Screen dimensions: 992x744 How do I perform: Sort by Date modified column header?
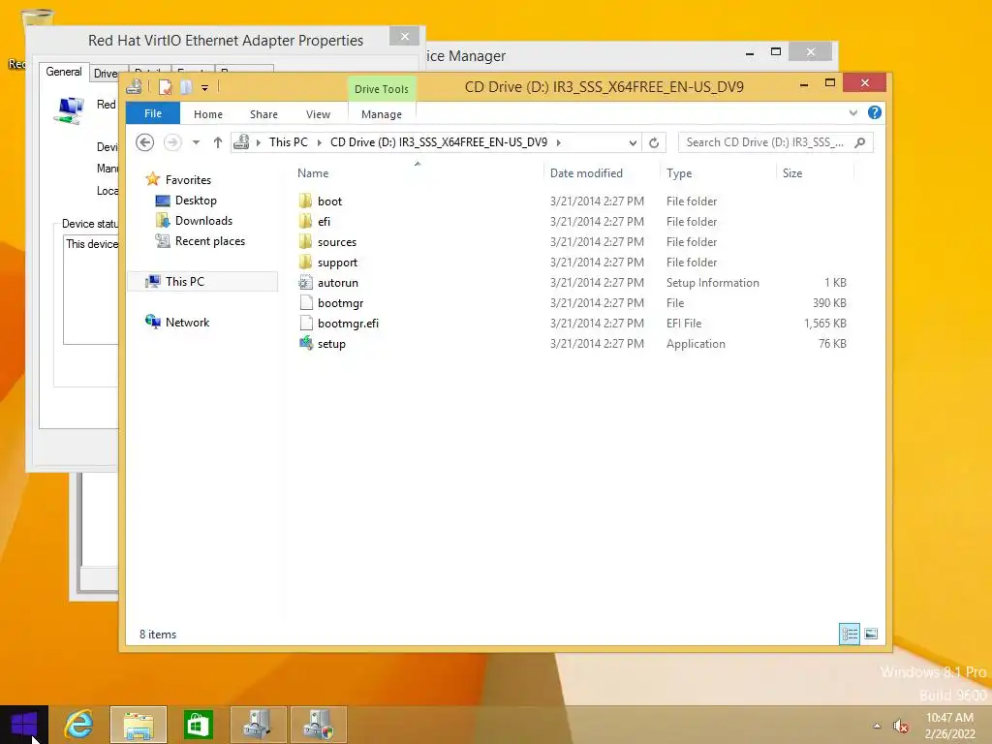pos(586,173)
